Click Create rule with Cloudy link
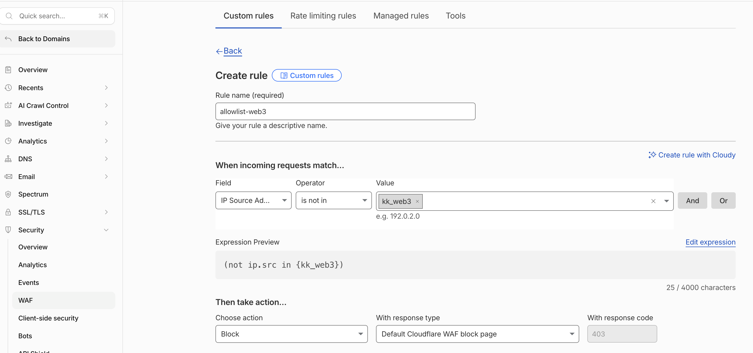This screenshot has height=353, width=753. click(x=692, y=155)
